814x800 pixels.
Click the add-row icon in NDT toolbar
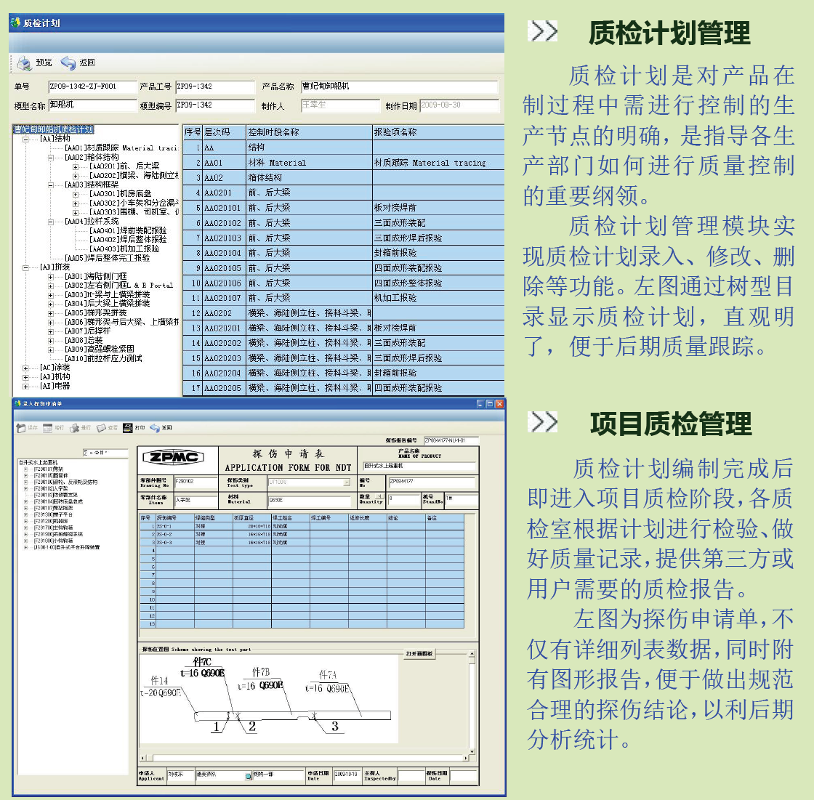pos(48,428)
